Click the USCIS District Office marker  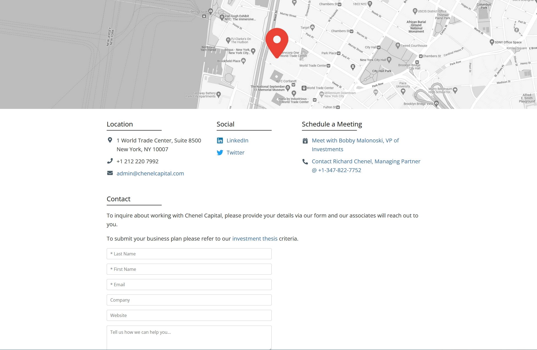[415, 11]
